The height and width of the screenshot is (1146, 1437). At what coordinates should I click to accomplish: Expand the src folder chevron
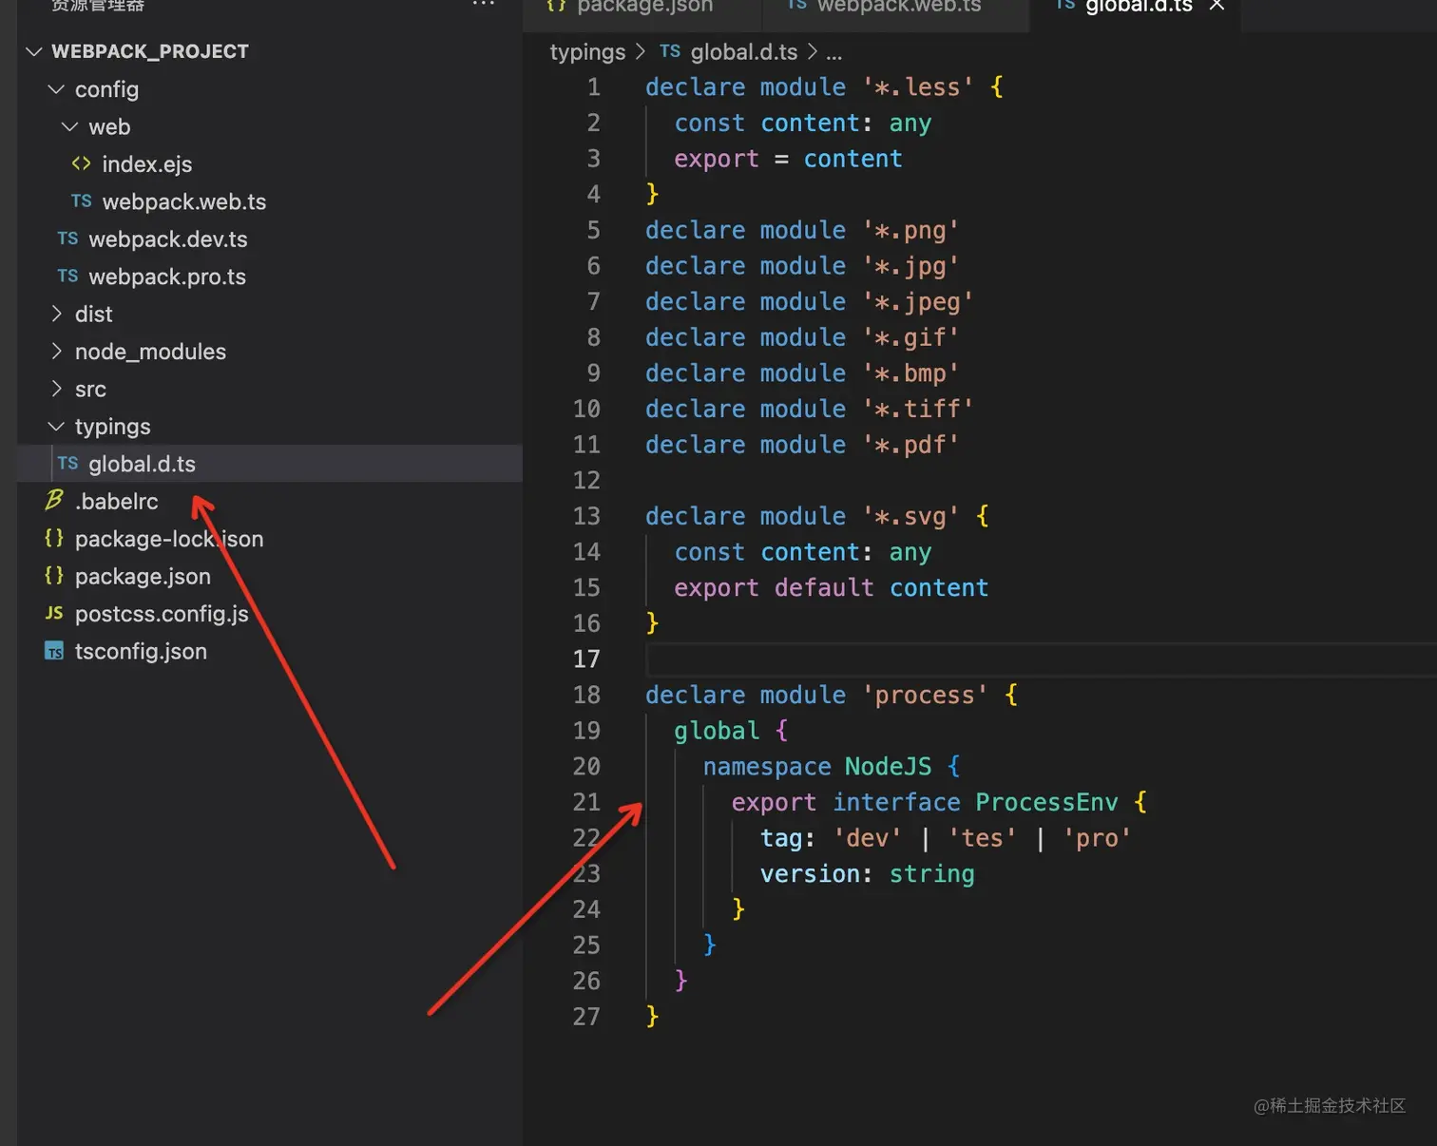click(x=56, y=389)
